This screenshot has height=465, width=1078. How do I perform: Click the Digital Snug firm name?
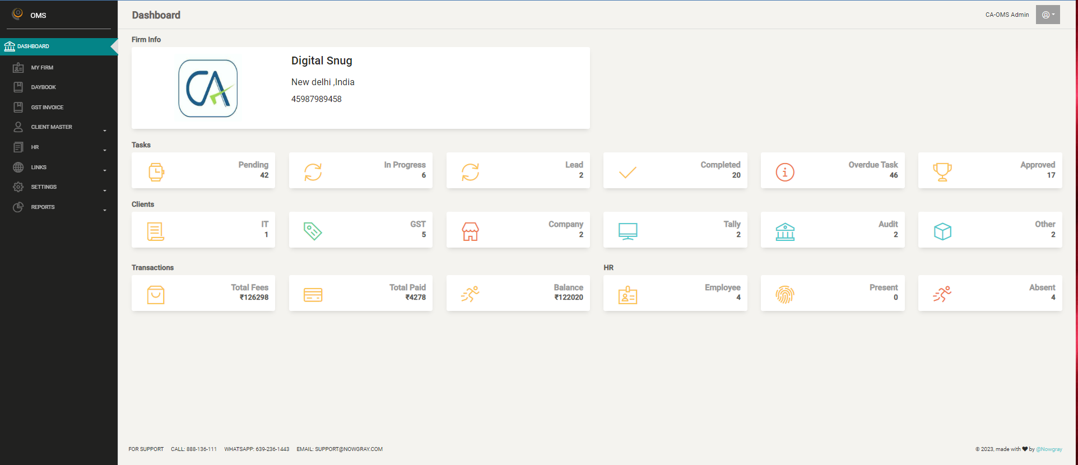click(x=322, y=61)
